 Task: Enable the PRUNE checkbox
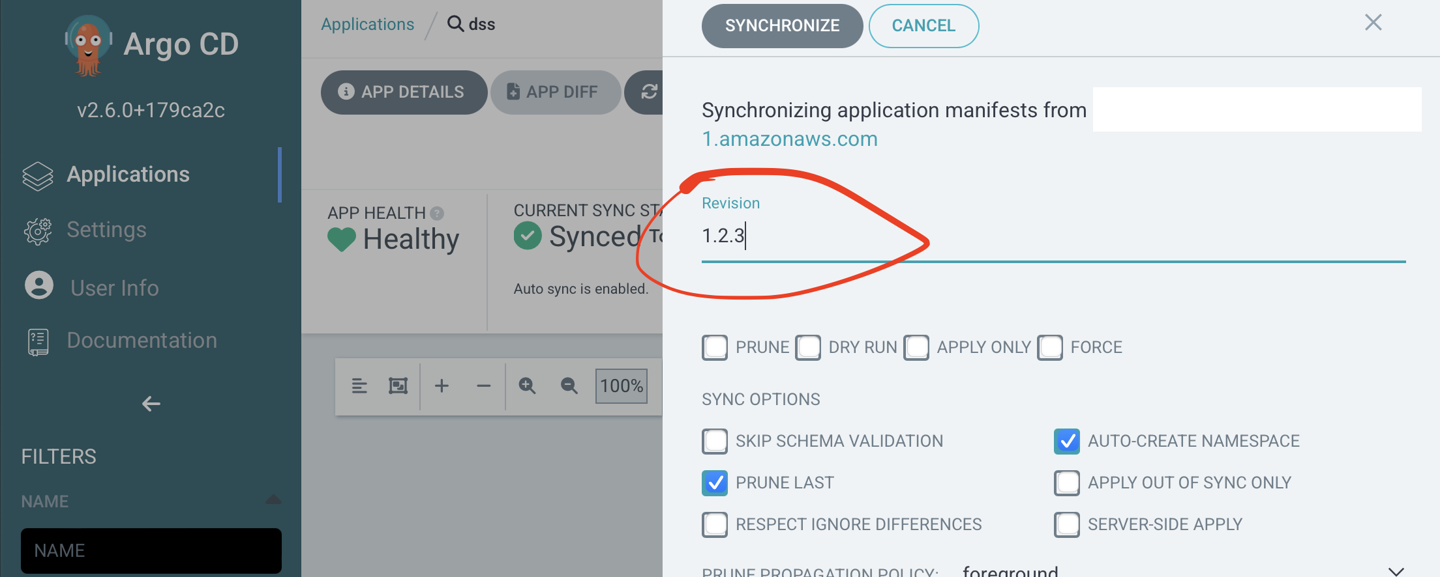[x=715, y=347]
